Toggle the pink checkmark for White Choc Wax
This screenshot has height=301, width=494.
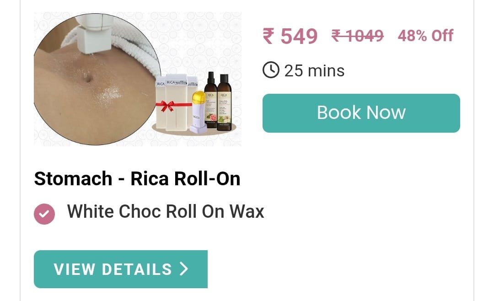tap(44, 214)
